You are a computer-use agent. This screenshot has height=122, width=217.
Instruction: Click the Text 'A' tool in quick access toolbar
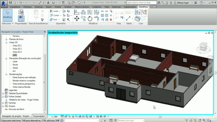(48, 2)
